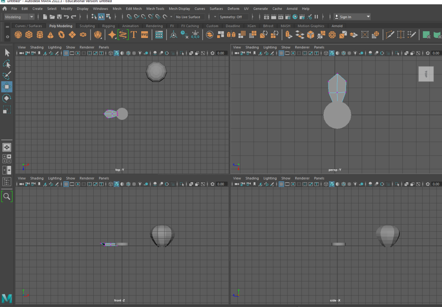Switch to the Sculpting shelf tab

click(87, 26)
